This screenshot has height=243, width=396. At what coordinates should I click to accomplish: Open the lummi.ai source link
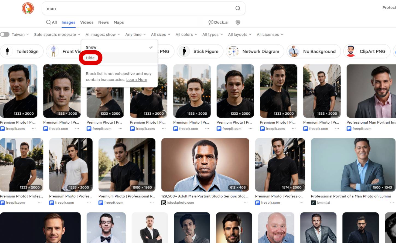coord(323,203)
